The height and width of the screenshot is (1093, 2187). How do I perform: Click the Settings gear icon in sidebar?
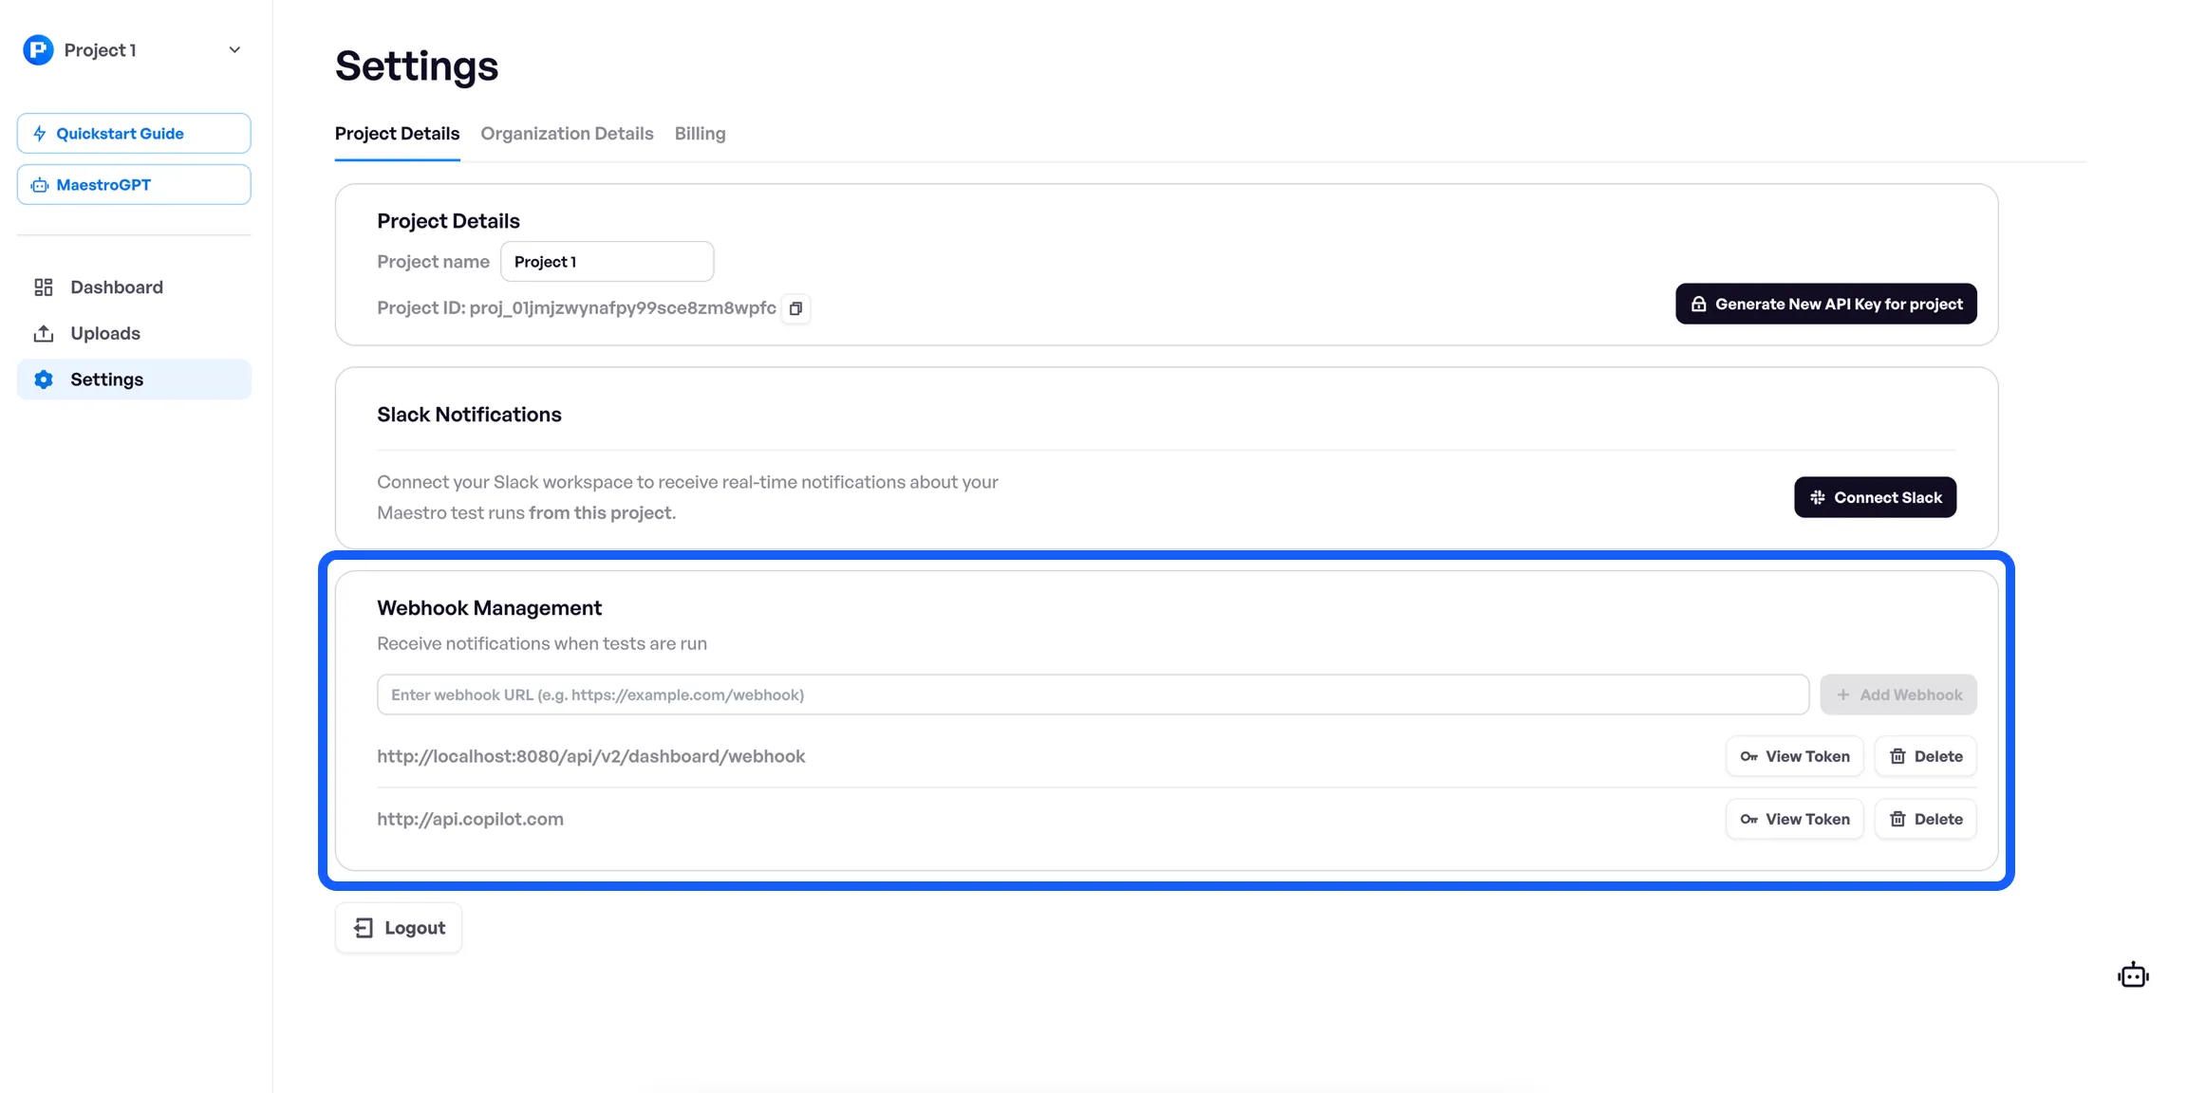[44, 380]
